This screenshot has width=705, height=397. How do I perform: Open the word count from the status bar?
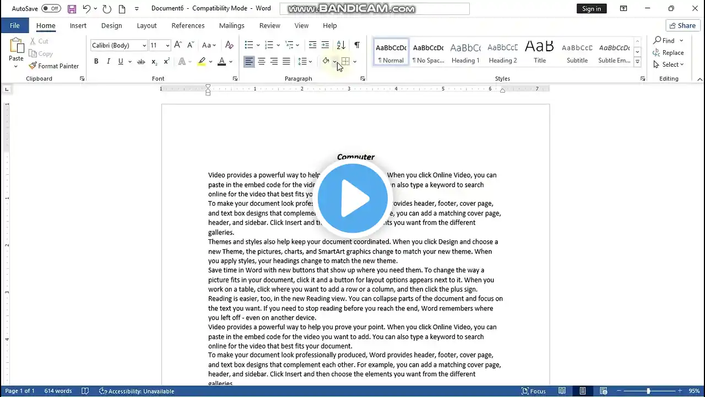58,391
